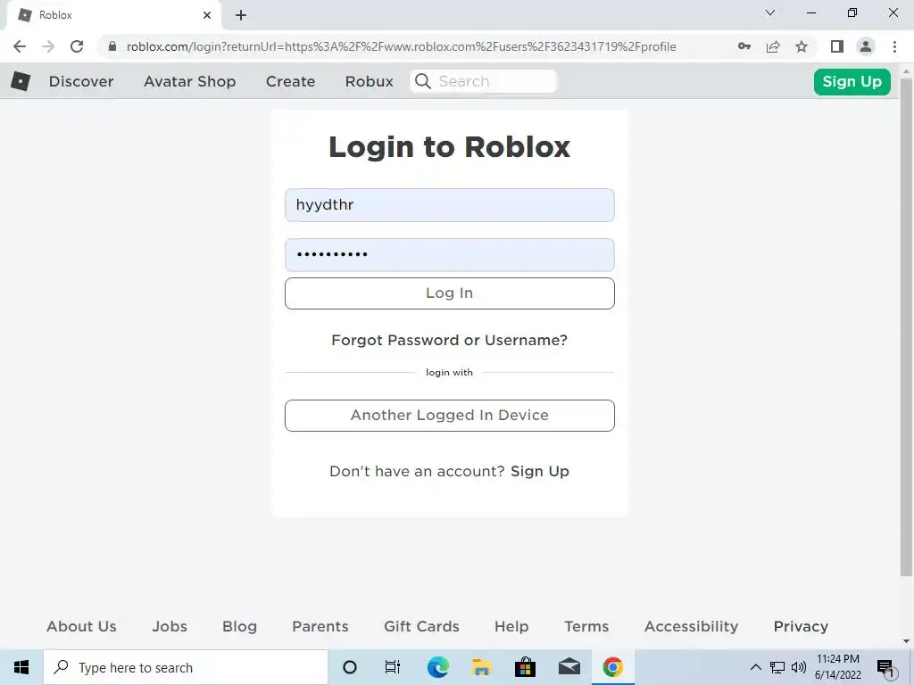914x685 pixels.
Task: Click the Sign Up link below the form
Action: pyautogui.click(x=540, y=471)
